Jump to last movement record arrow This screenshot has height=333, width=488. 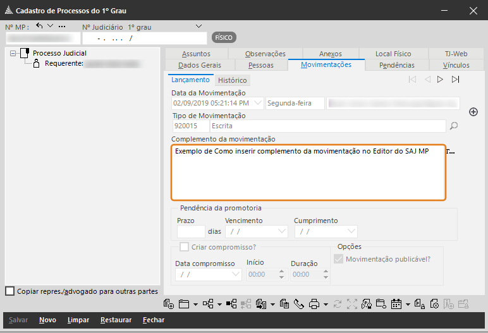455,80
